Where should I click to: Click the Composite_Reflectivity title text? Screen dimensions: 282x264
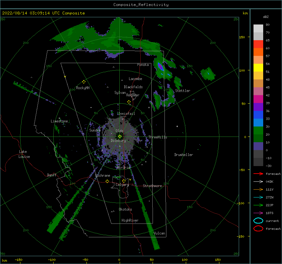[x=141, y=5]
